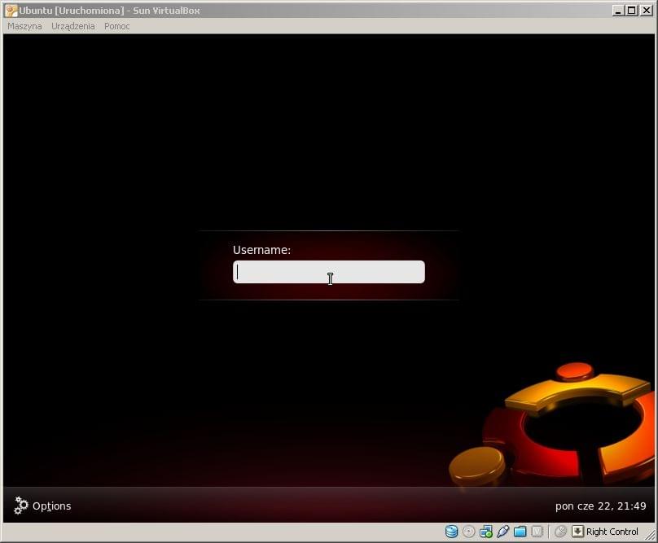Click the virtualization VT-x status icon
The height and width of the screenshot is (543, 658).
[x=537, y=532]
